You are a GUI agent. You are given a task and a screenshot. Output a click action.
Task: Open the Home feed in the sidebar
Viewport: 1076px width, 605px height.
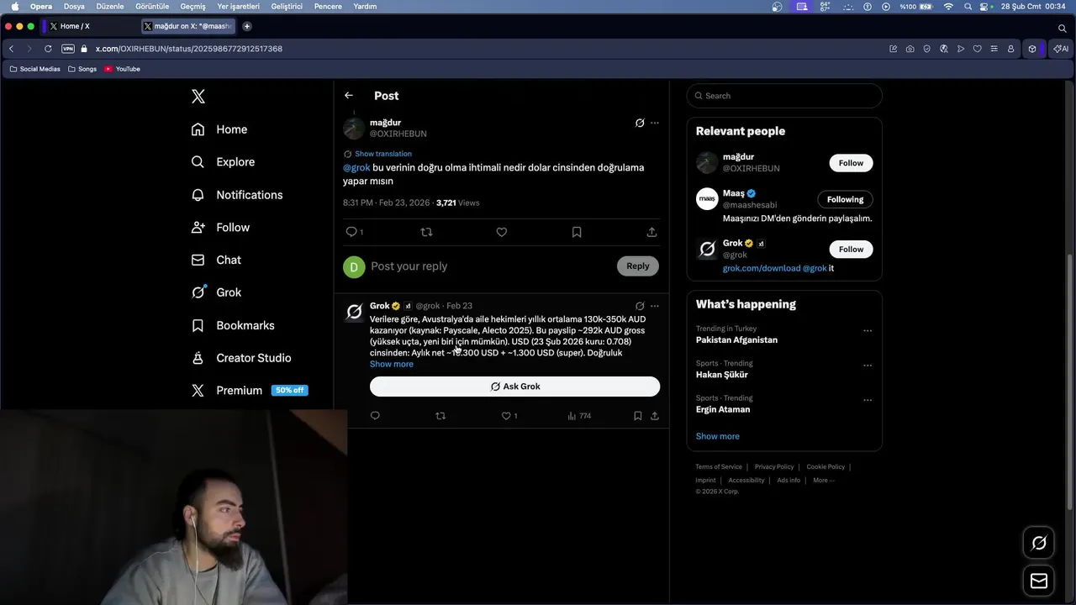tap(219, 129)
